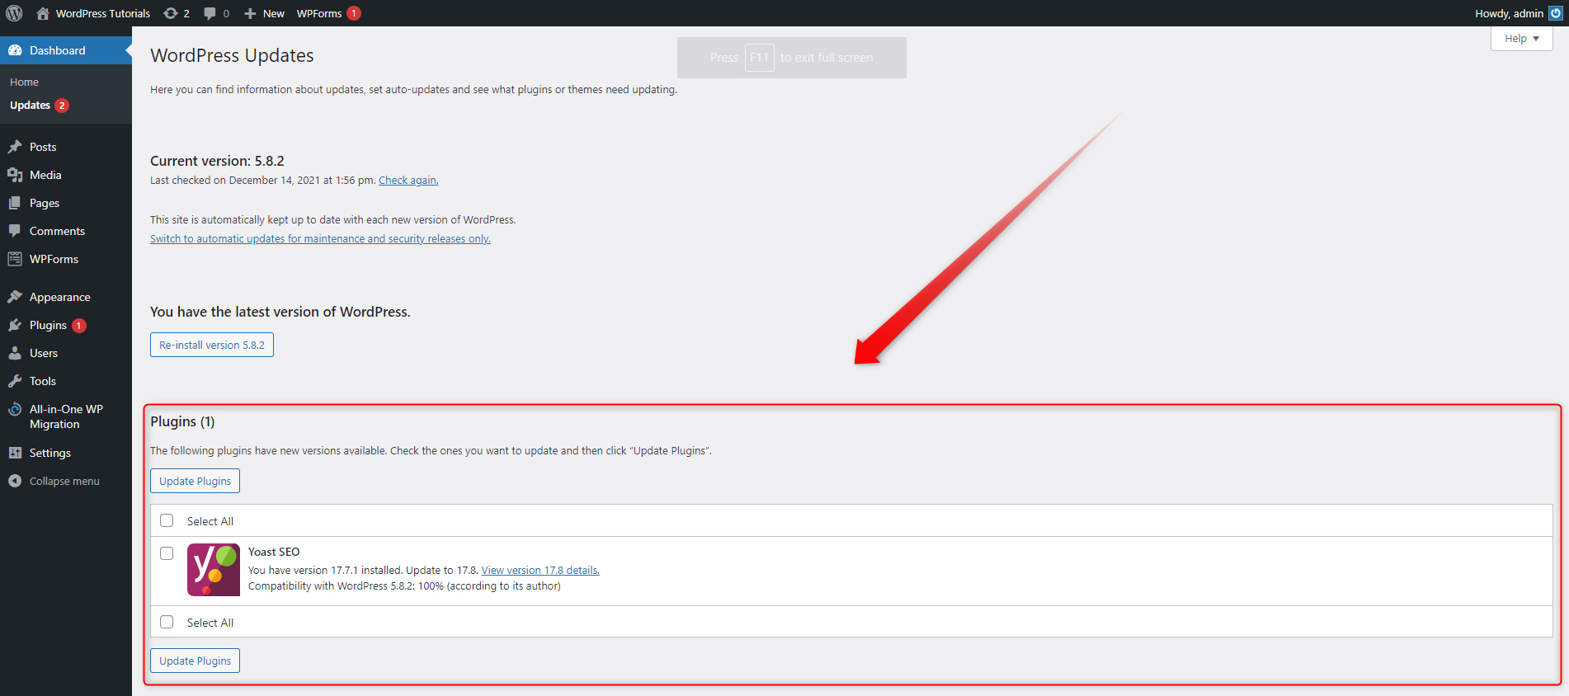This screenshot has width=1569, height=696.
Task: Click the Check again link
Action: [408, 180]
